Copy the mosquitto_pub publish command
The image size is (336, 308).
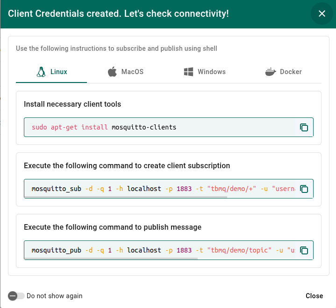[304, 250]
